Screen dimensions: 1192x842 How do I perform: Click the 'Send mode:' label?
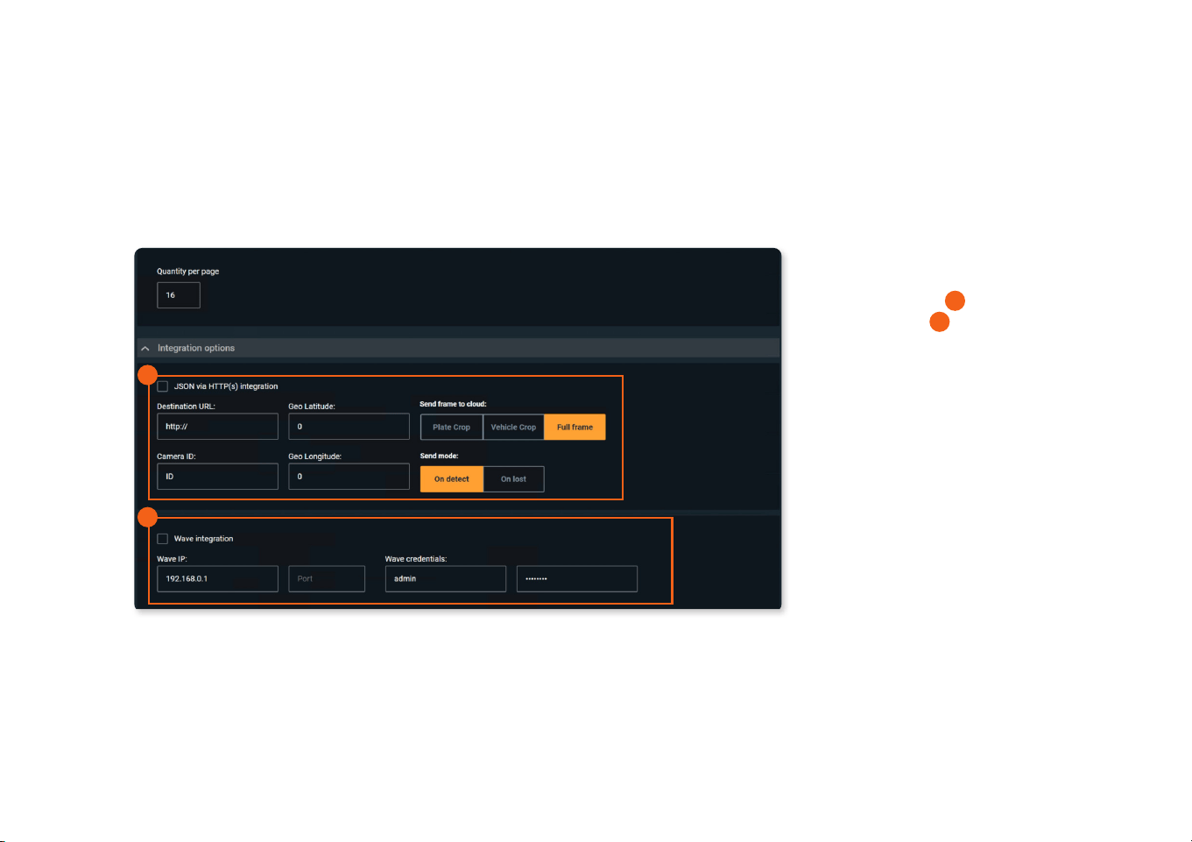[439, 456]
